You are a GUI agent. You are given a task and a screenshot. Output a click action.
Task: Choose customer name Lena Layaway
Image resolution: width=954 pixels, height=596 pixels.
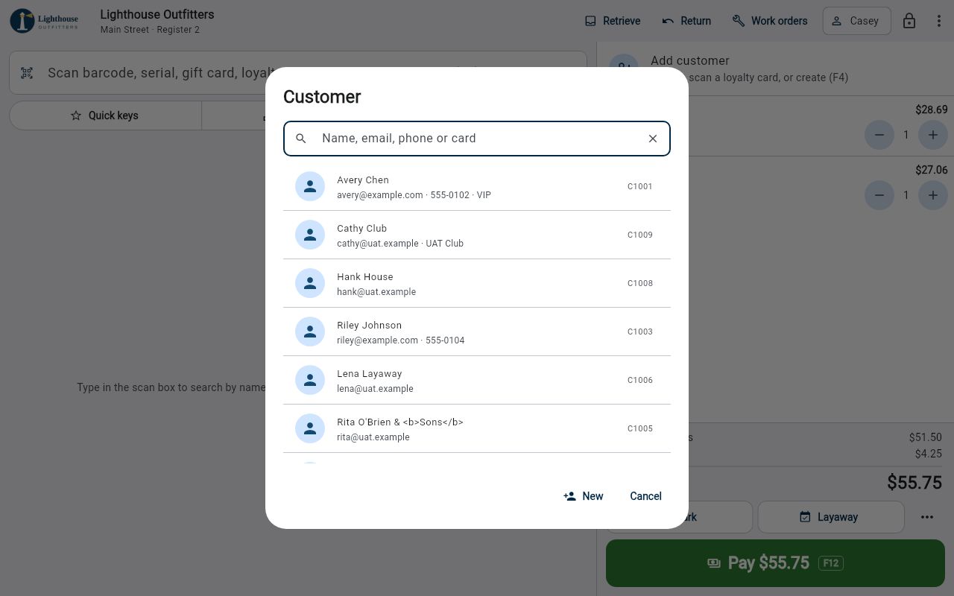[369, 374]
